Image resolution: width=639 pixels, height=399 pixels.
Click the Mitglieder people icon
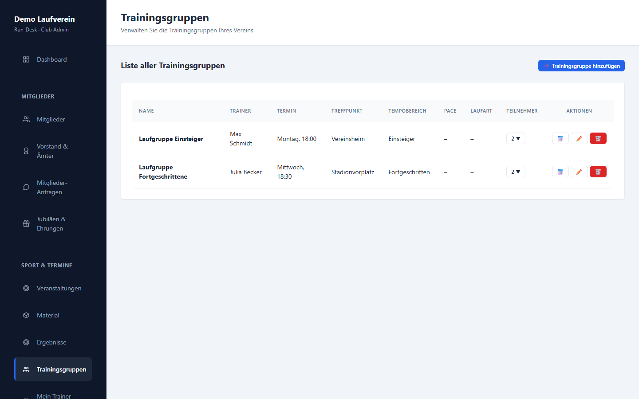click(26, 119)
